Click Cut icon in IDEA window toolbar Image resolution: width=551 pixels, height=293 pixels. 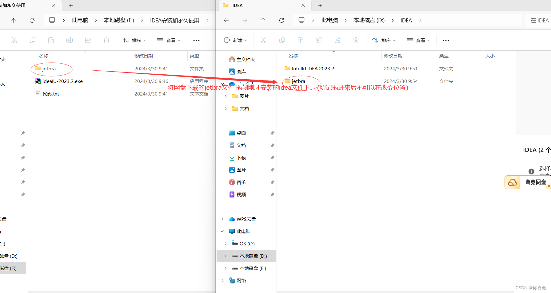pyautogui.click(x=264, y=40)
